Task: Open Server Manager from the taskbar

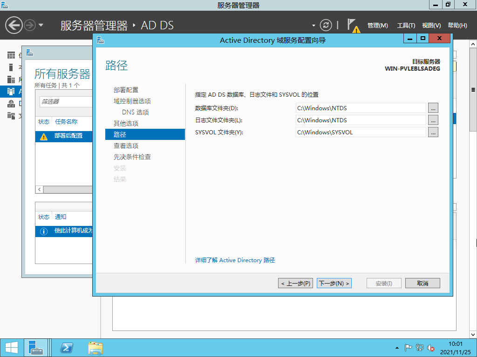Action: tap(36, 348)
